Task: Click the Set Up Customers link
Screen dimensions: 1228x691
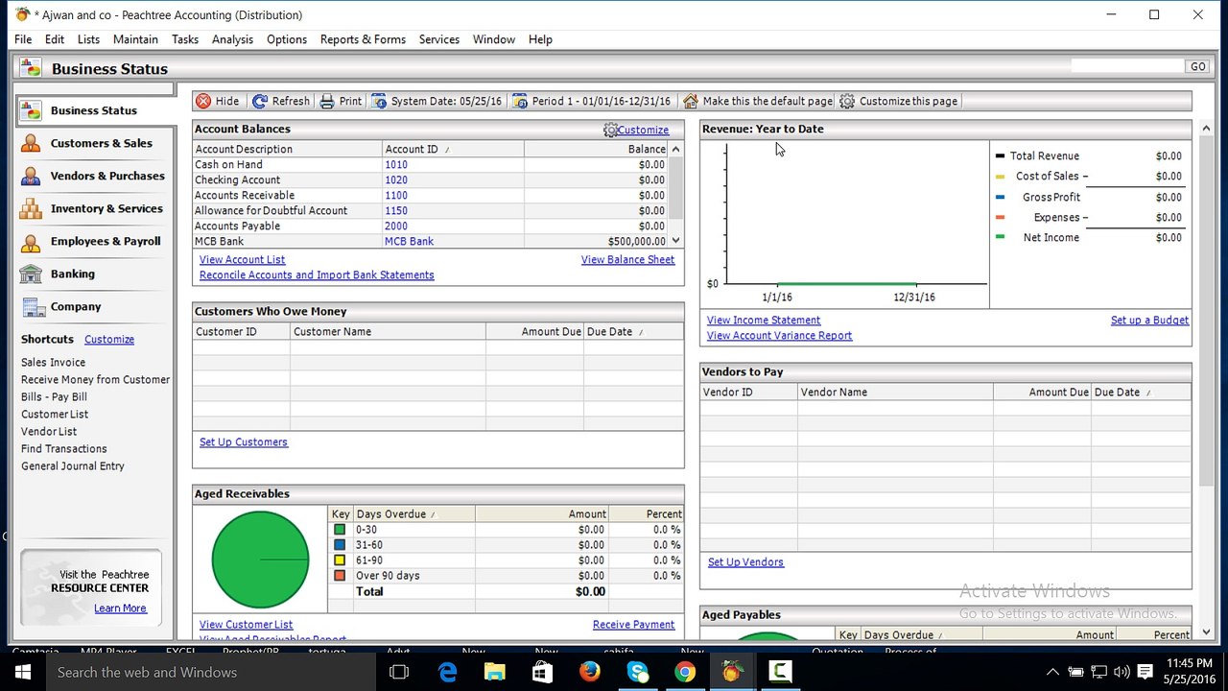Action: (x=244, y=442)
